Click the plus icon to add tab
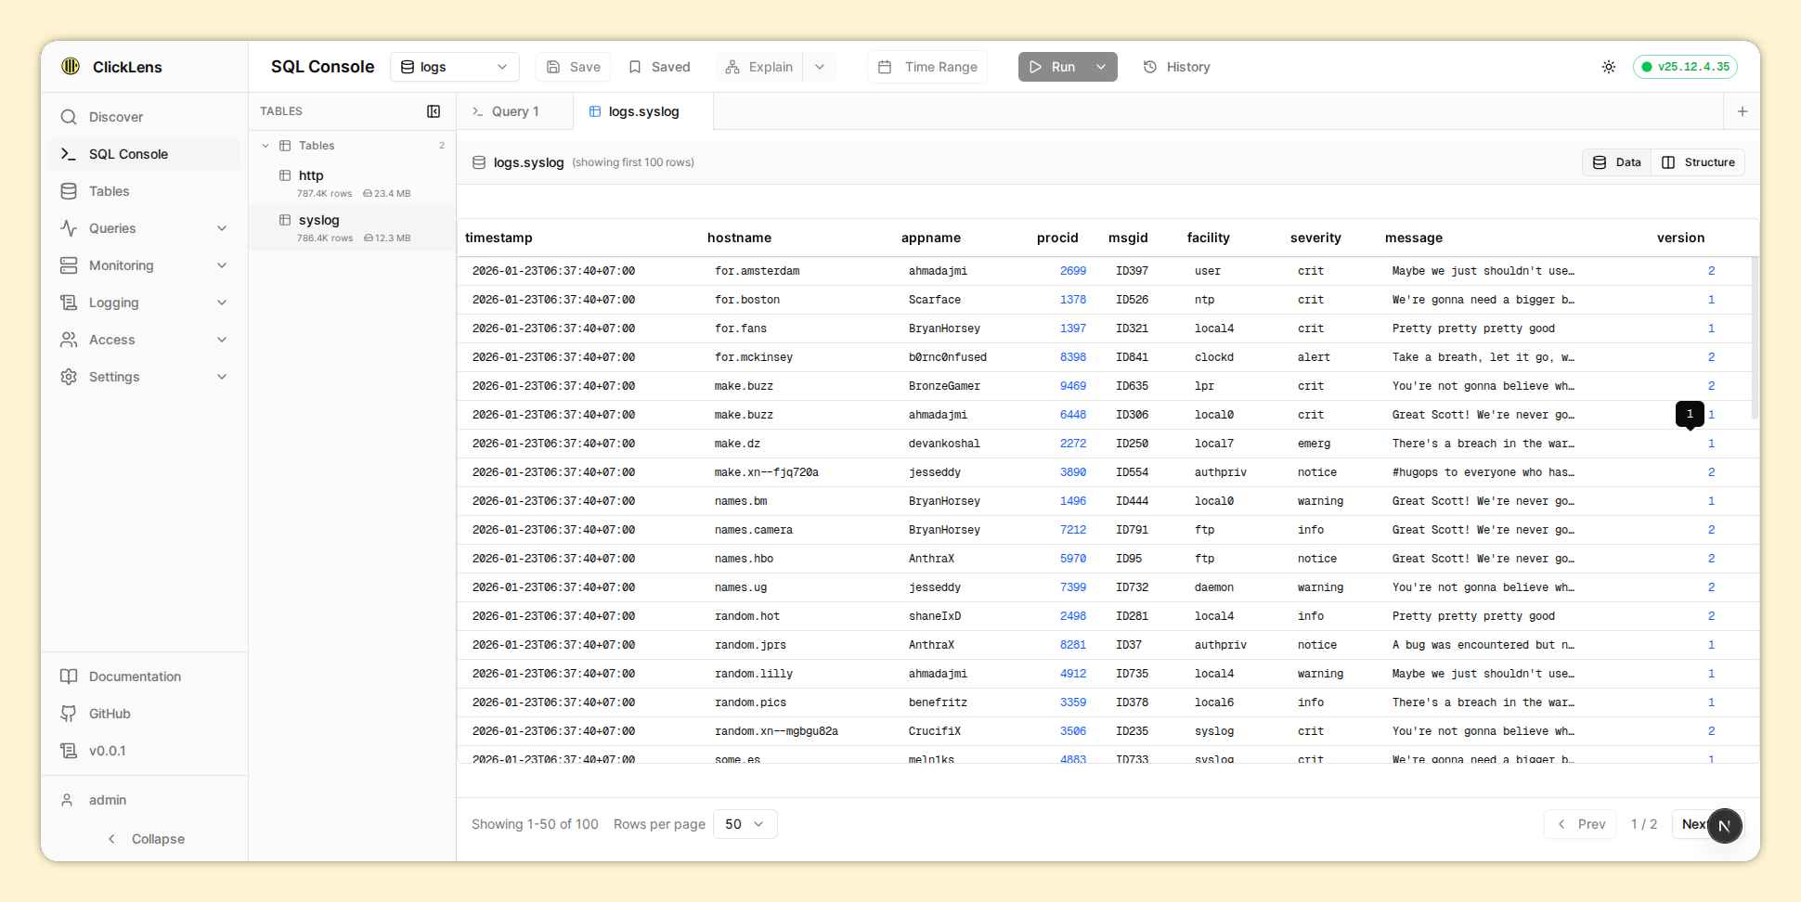The width and height of the screenshot is (1801, 902). pos(1742,111)
